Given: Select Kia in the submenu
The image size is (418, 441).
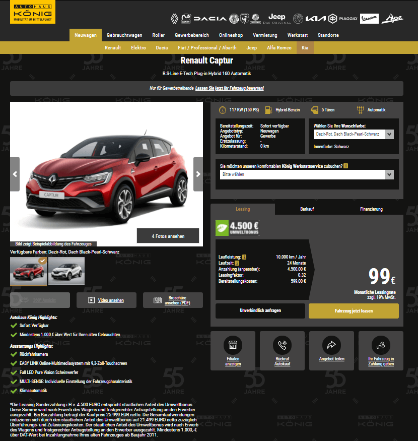Looking at the screenshot, I should [305, 48].
